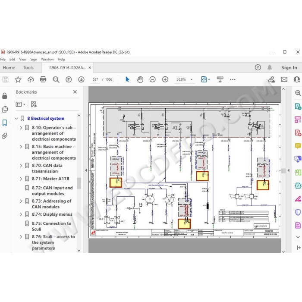
Task: Open the Protect shield tool
Action: click(x=298, y=212)
